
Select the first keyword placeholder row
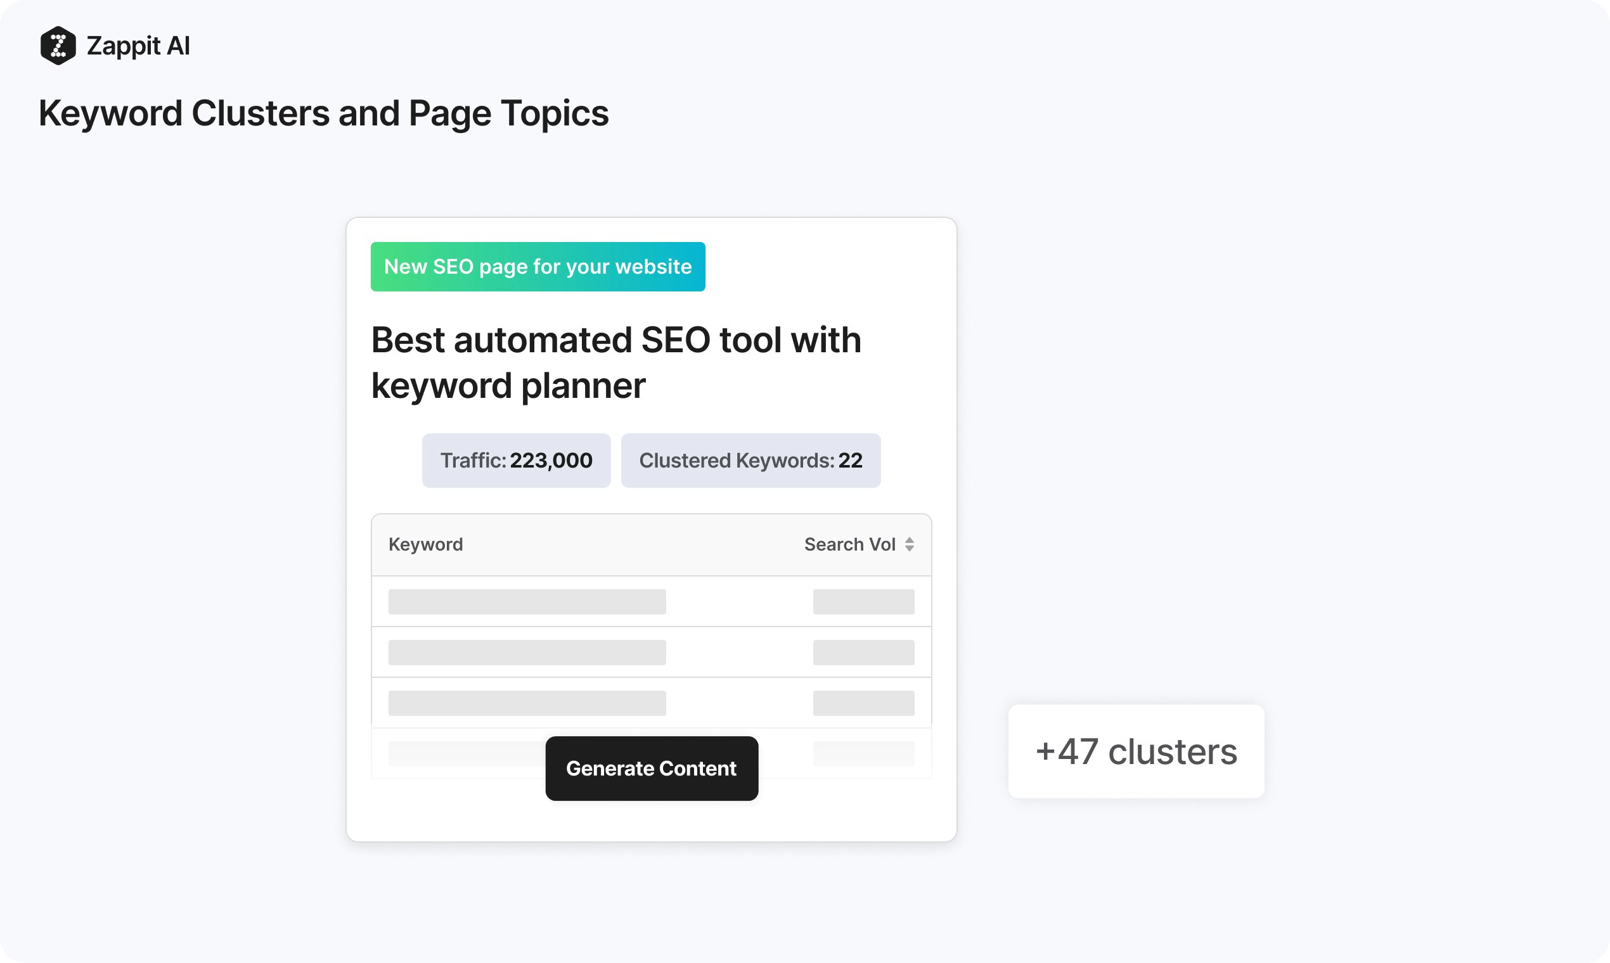tap(527, 601)
